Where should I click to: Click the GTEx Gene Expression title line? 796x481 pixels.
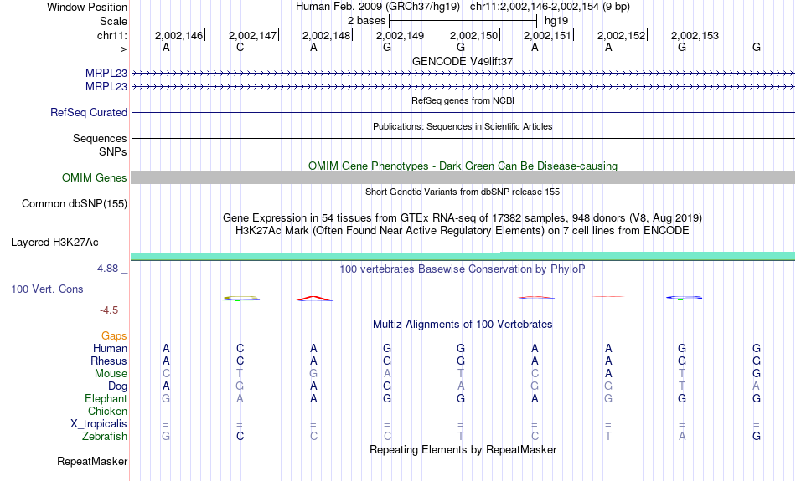(463, 218)
